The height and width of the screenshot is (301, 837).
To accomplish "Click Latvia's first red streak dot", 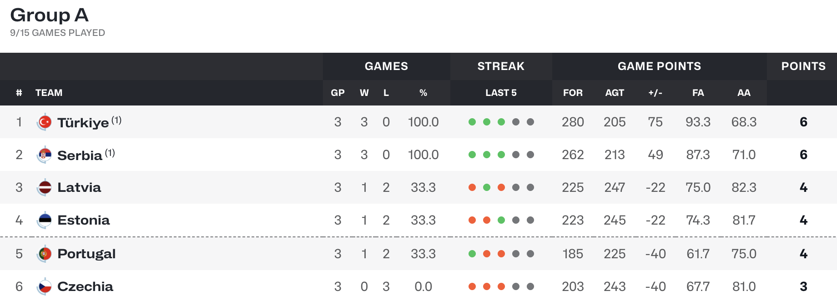I will (472, 187).
